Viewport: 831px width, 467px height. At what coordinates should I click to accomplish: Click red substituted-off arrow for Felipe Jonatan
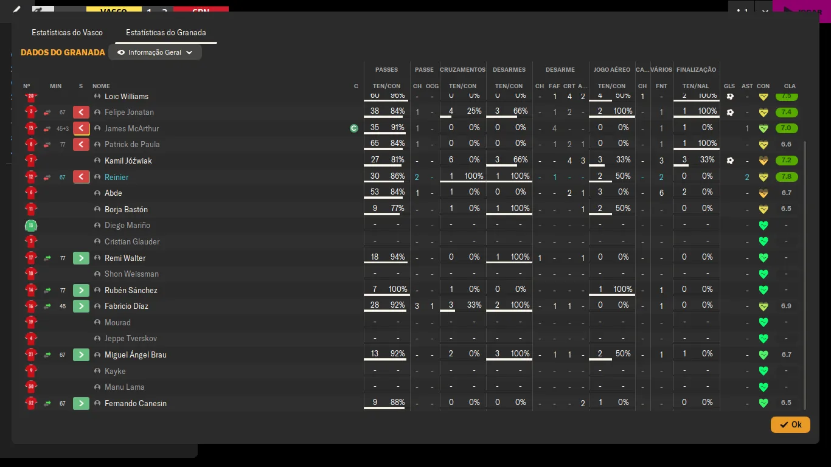[x=81, y=112]
